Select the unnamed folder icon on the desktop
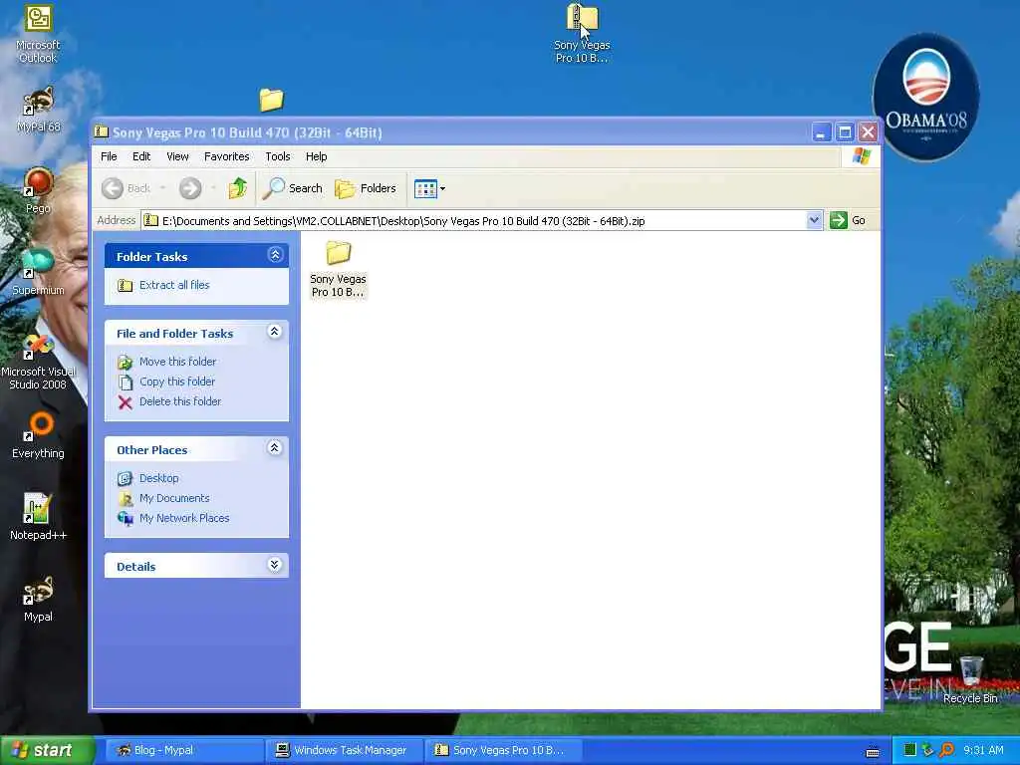This screenshot has width=1020, height=765. [271, 100]
